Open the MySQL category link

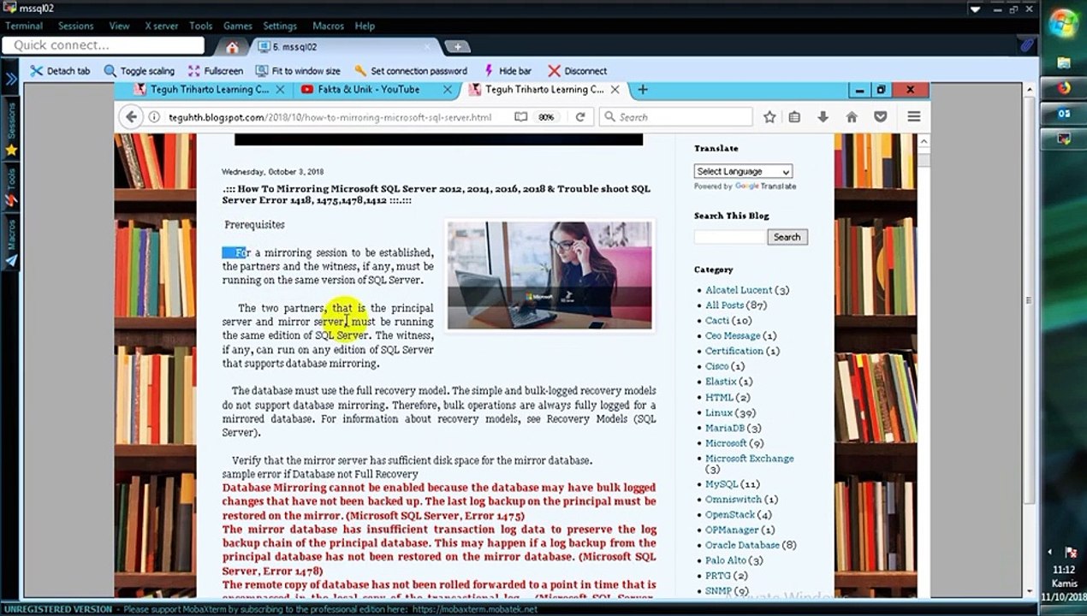point(721,483)
